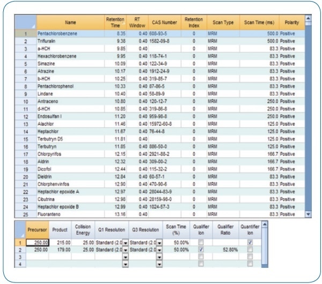Sort by Retention Time column header
The image size is (322, 284).
tap(115, 23)
